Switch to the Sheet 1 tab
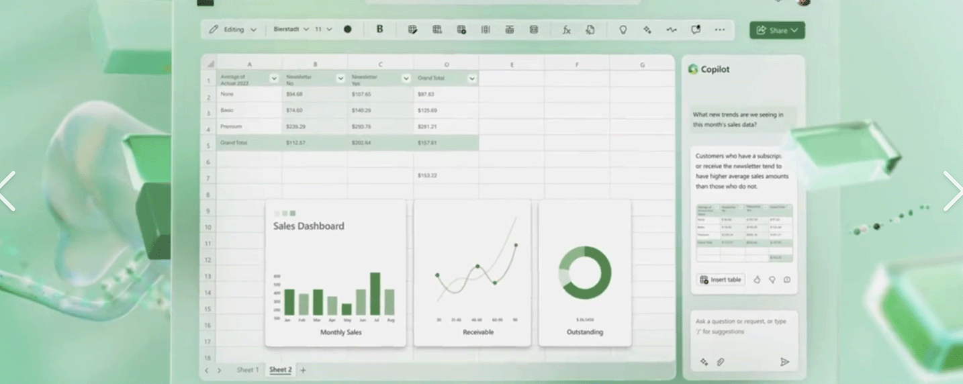Screen dimensions: 963x384 [x=246, y=370]
